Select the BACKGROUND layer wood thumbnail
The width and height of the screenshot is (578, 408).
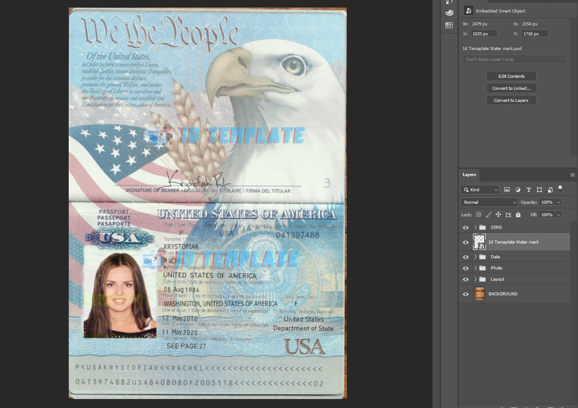pyautogui.click(x=479, y=294)
